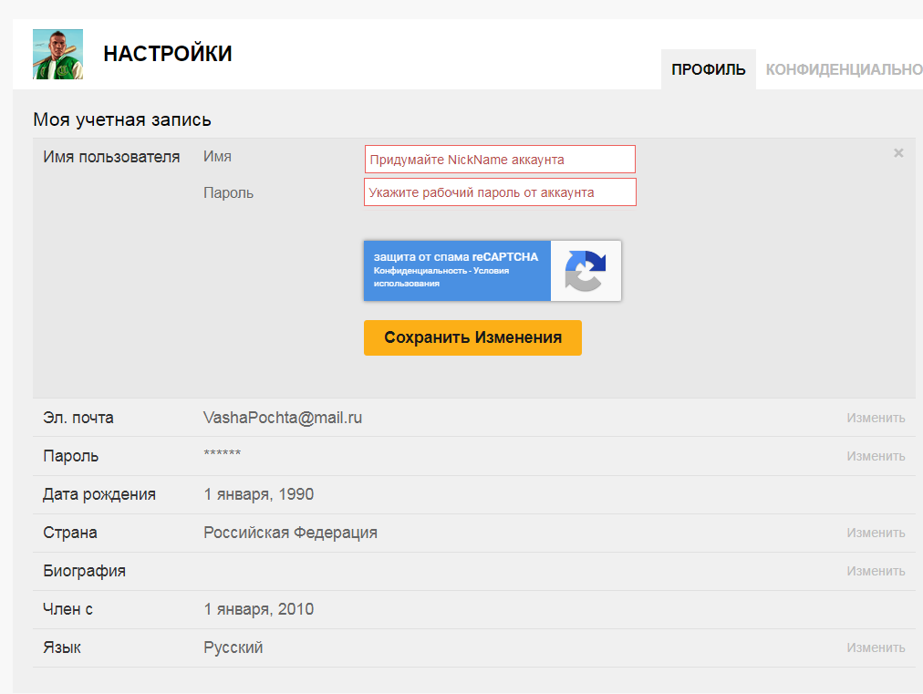This screenshot has width=923, height=694.
Task: Click Изменить for Эл. почта
Action: 876,418
